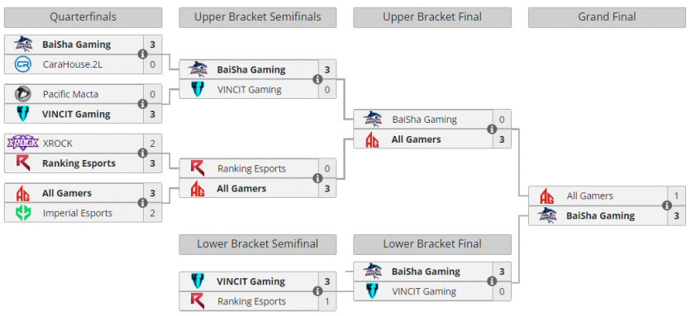Select the Lower Bracket Semifinal header
This screenshot has width=696, height=316.
coord(257,244)
